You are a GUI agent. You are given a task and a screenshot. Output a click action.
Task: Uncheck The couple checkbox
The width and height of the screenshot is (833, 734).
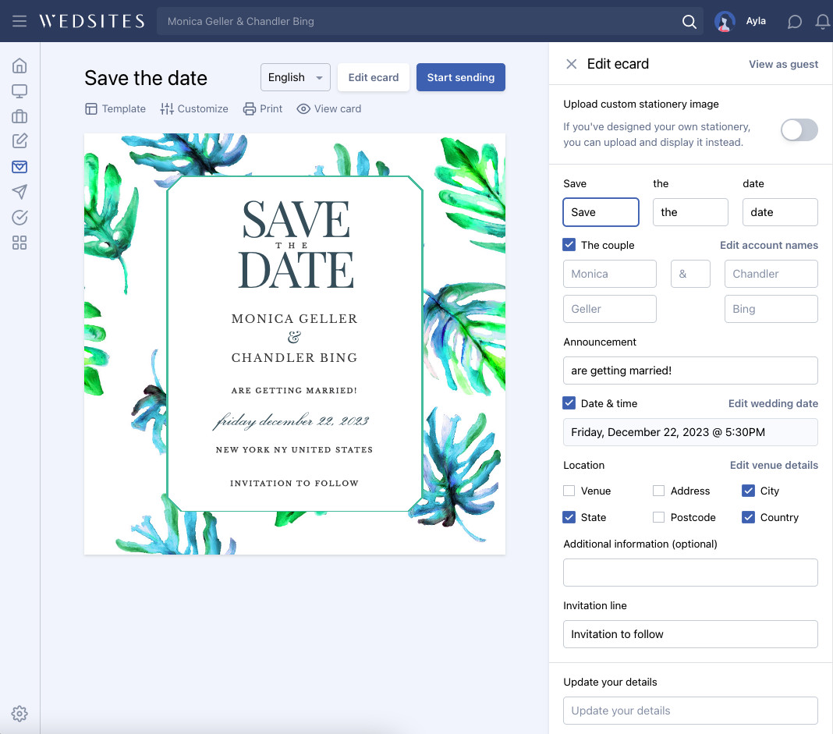pyautogui.click(x=569, y=244)
